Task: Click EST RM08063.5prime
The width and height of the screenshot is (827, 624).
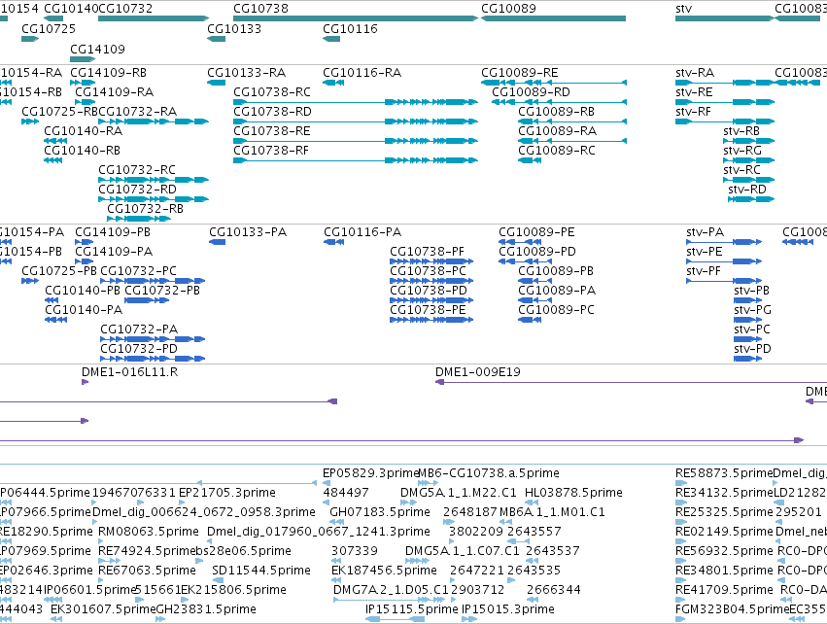Action: (101, 541)
